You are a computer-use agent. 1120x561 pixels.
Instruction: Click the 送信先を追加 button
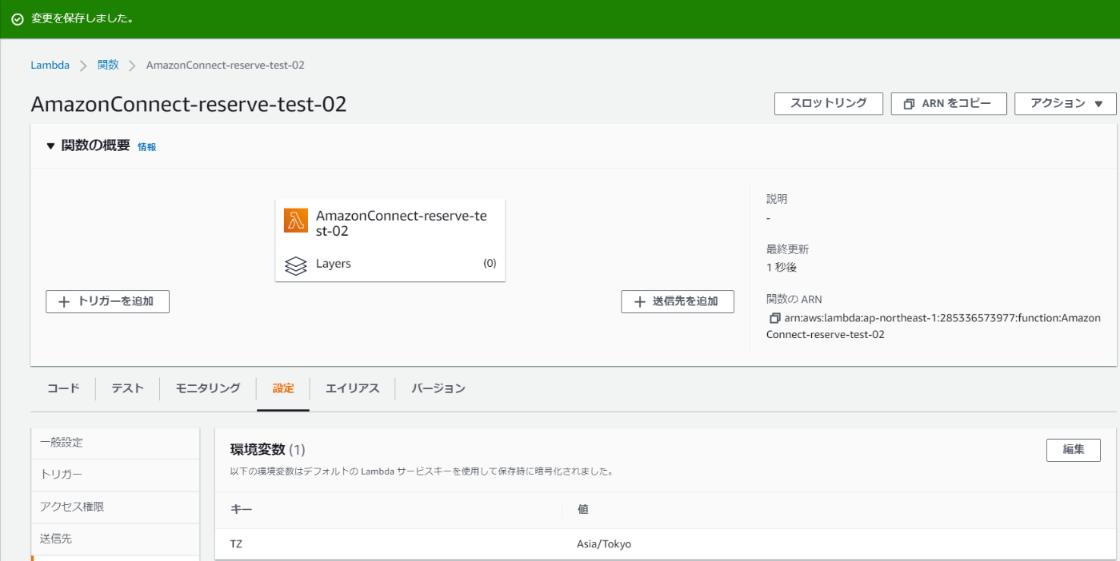click(678, 301)
